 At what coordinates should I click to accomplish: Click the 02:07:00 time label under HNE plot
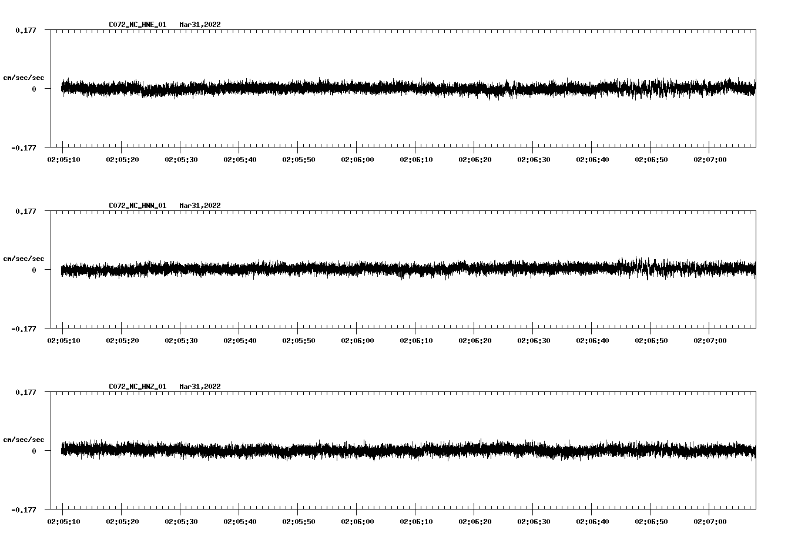pos(710,159)
